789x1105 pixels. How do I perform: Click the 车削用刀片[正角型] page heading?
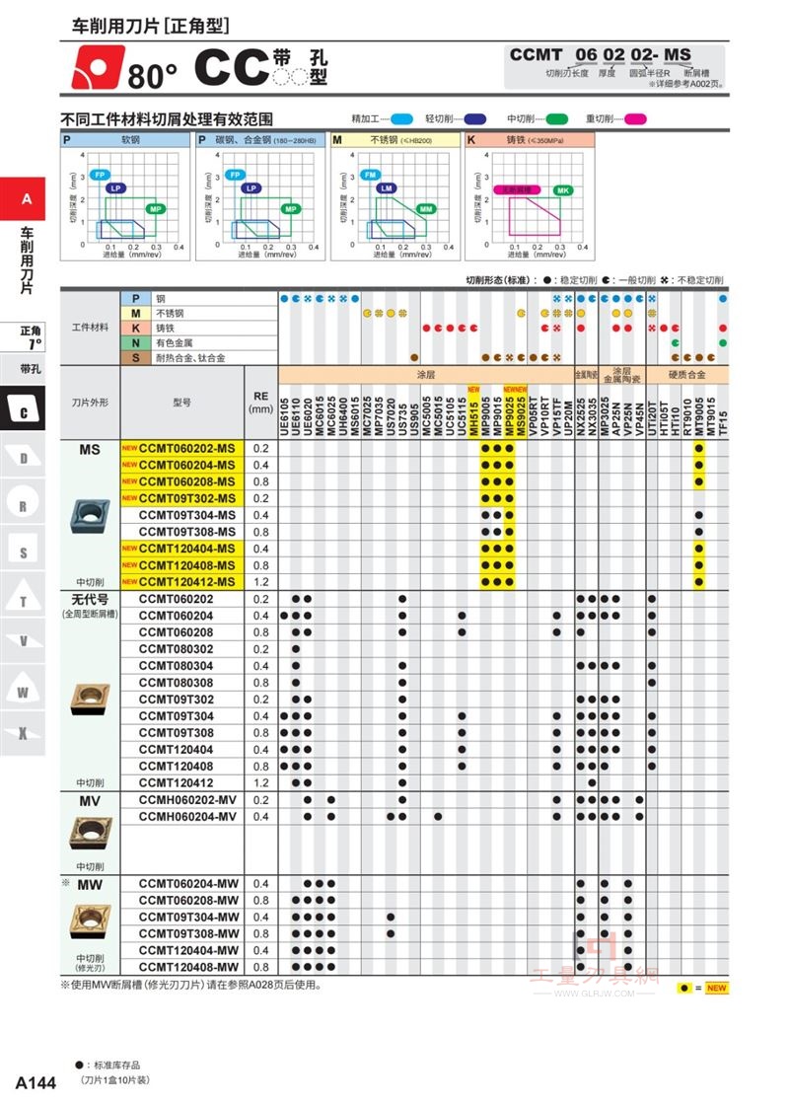click(x=150, y=26)
